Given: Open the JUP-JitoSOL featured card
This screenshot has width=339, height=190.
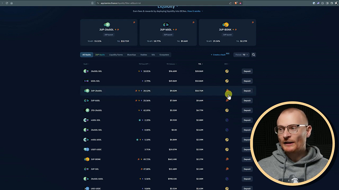Looking at the screenshot, I should point(109,32).
